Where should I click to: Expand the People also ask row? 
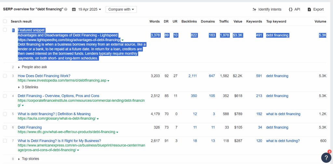[x=33, y=67]
